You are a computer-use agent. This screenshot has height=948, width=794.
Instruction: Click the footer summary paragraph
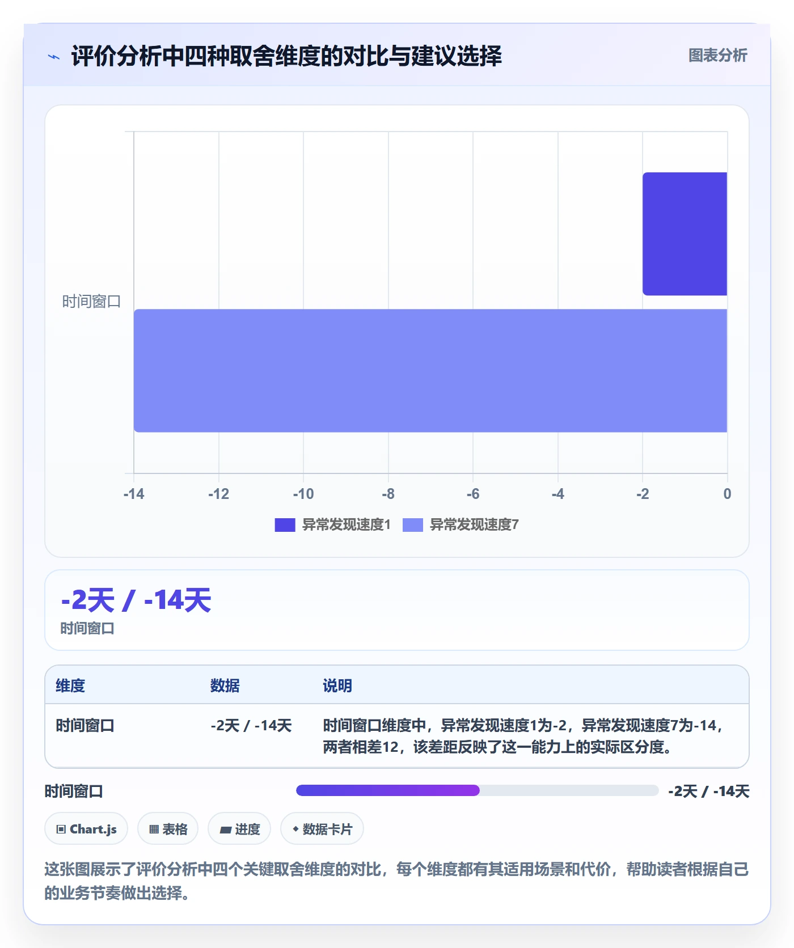click(396, 881)
